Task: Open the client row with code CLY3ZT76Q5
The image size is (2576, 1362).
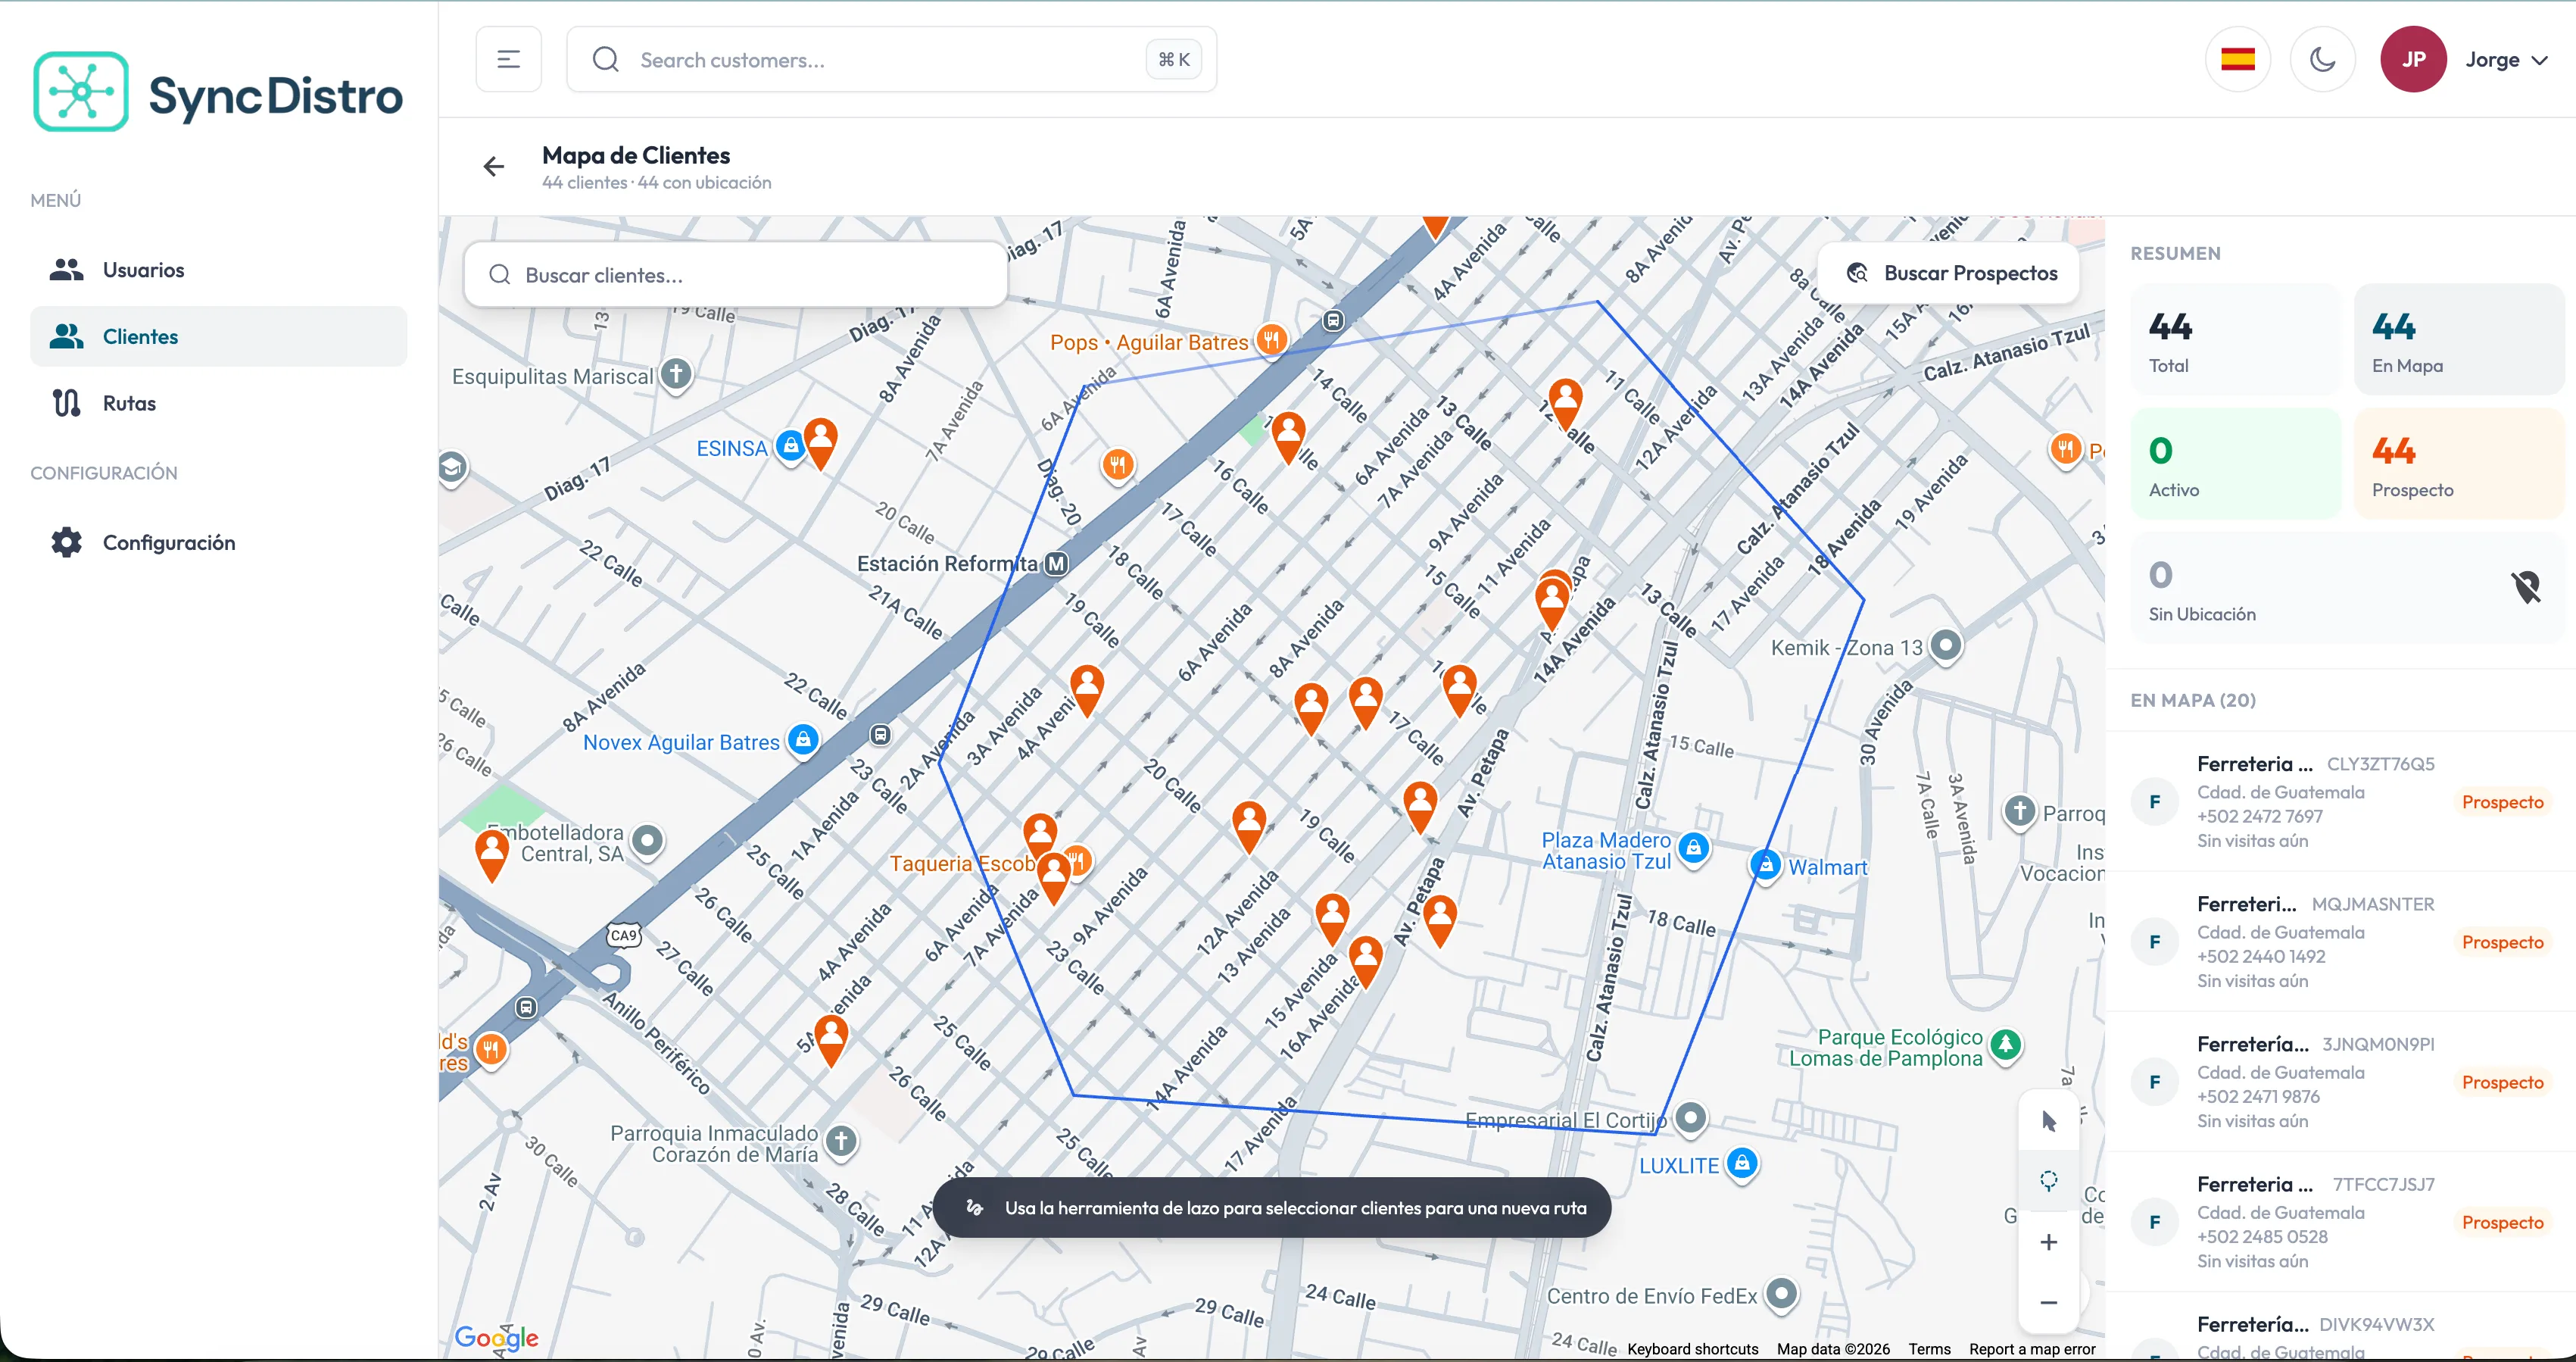Action: tap(2340, 801)
